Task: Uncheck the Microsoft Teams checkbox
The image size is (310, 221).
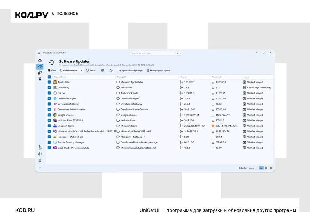Action: tap(49, 126)
